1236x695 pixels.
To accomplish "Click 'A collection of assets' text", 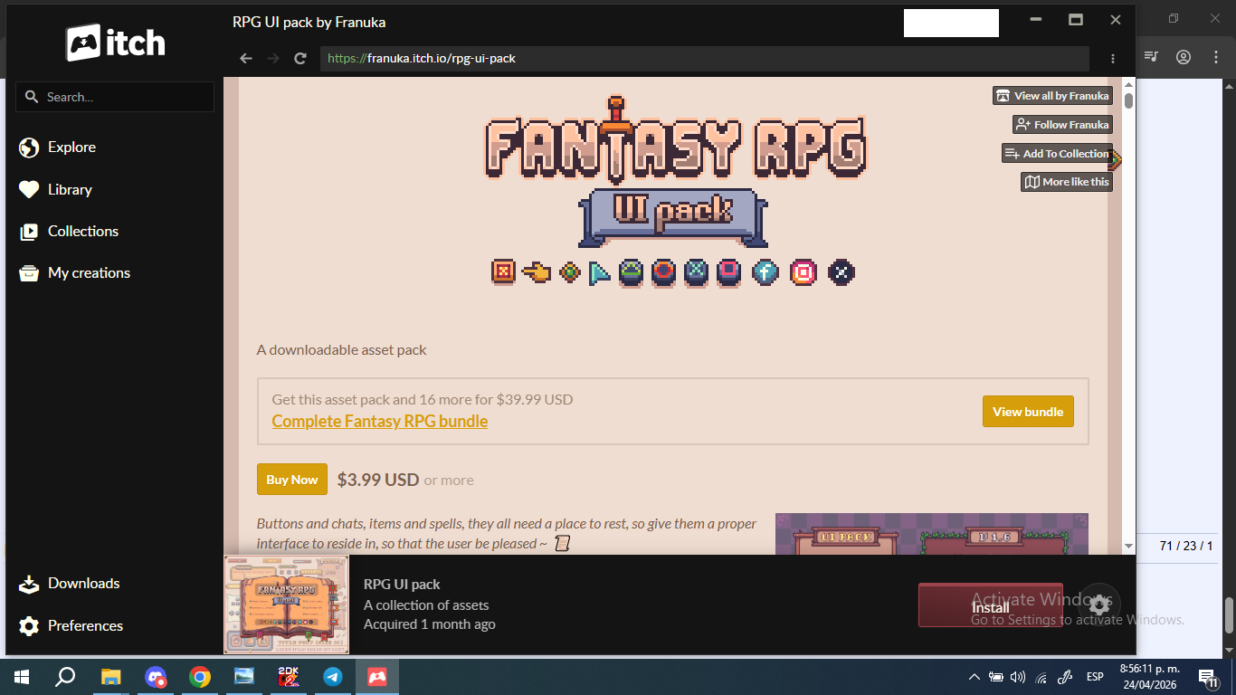I will click(426, 605).
